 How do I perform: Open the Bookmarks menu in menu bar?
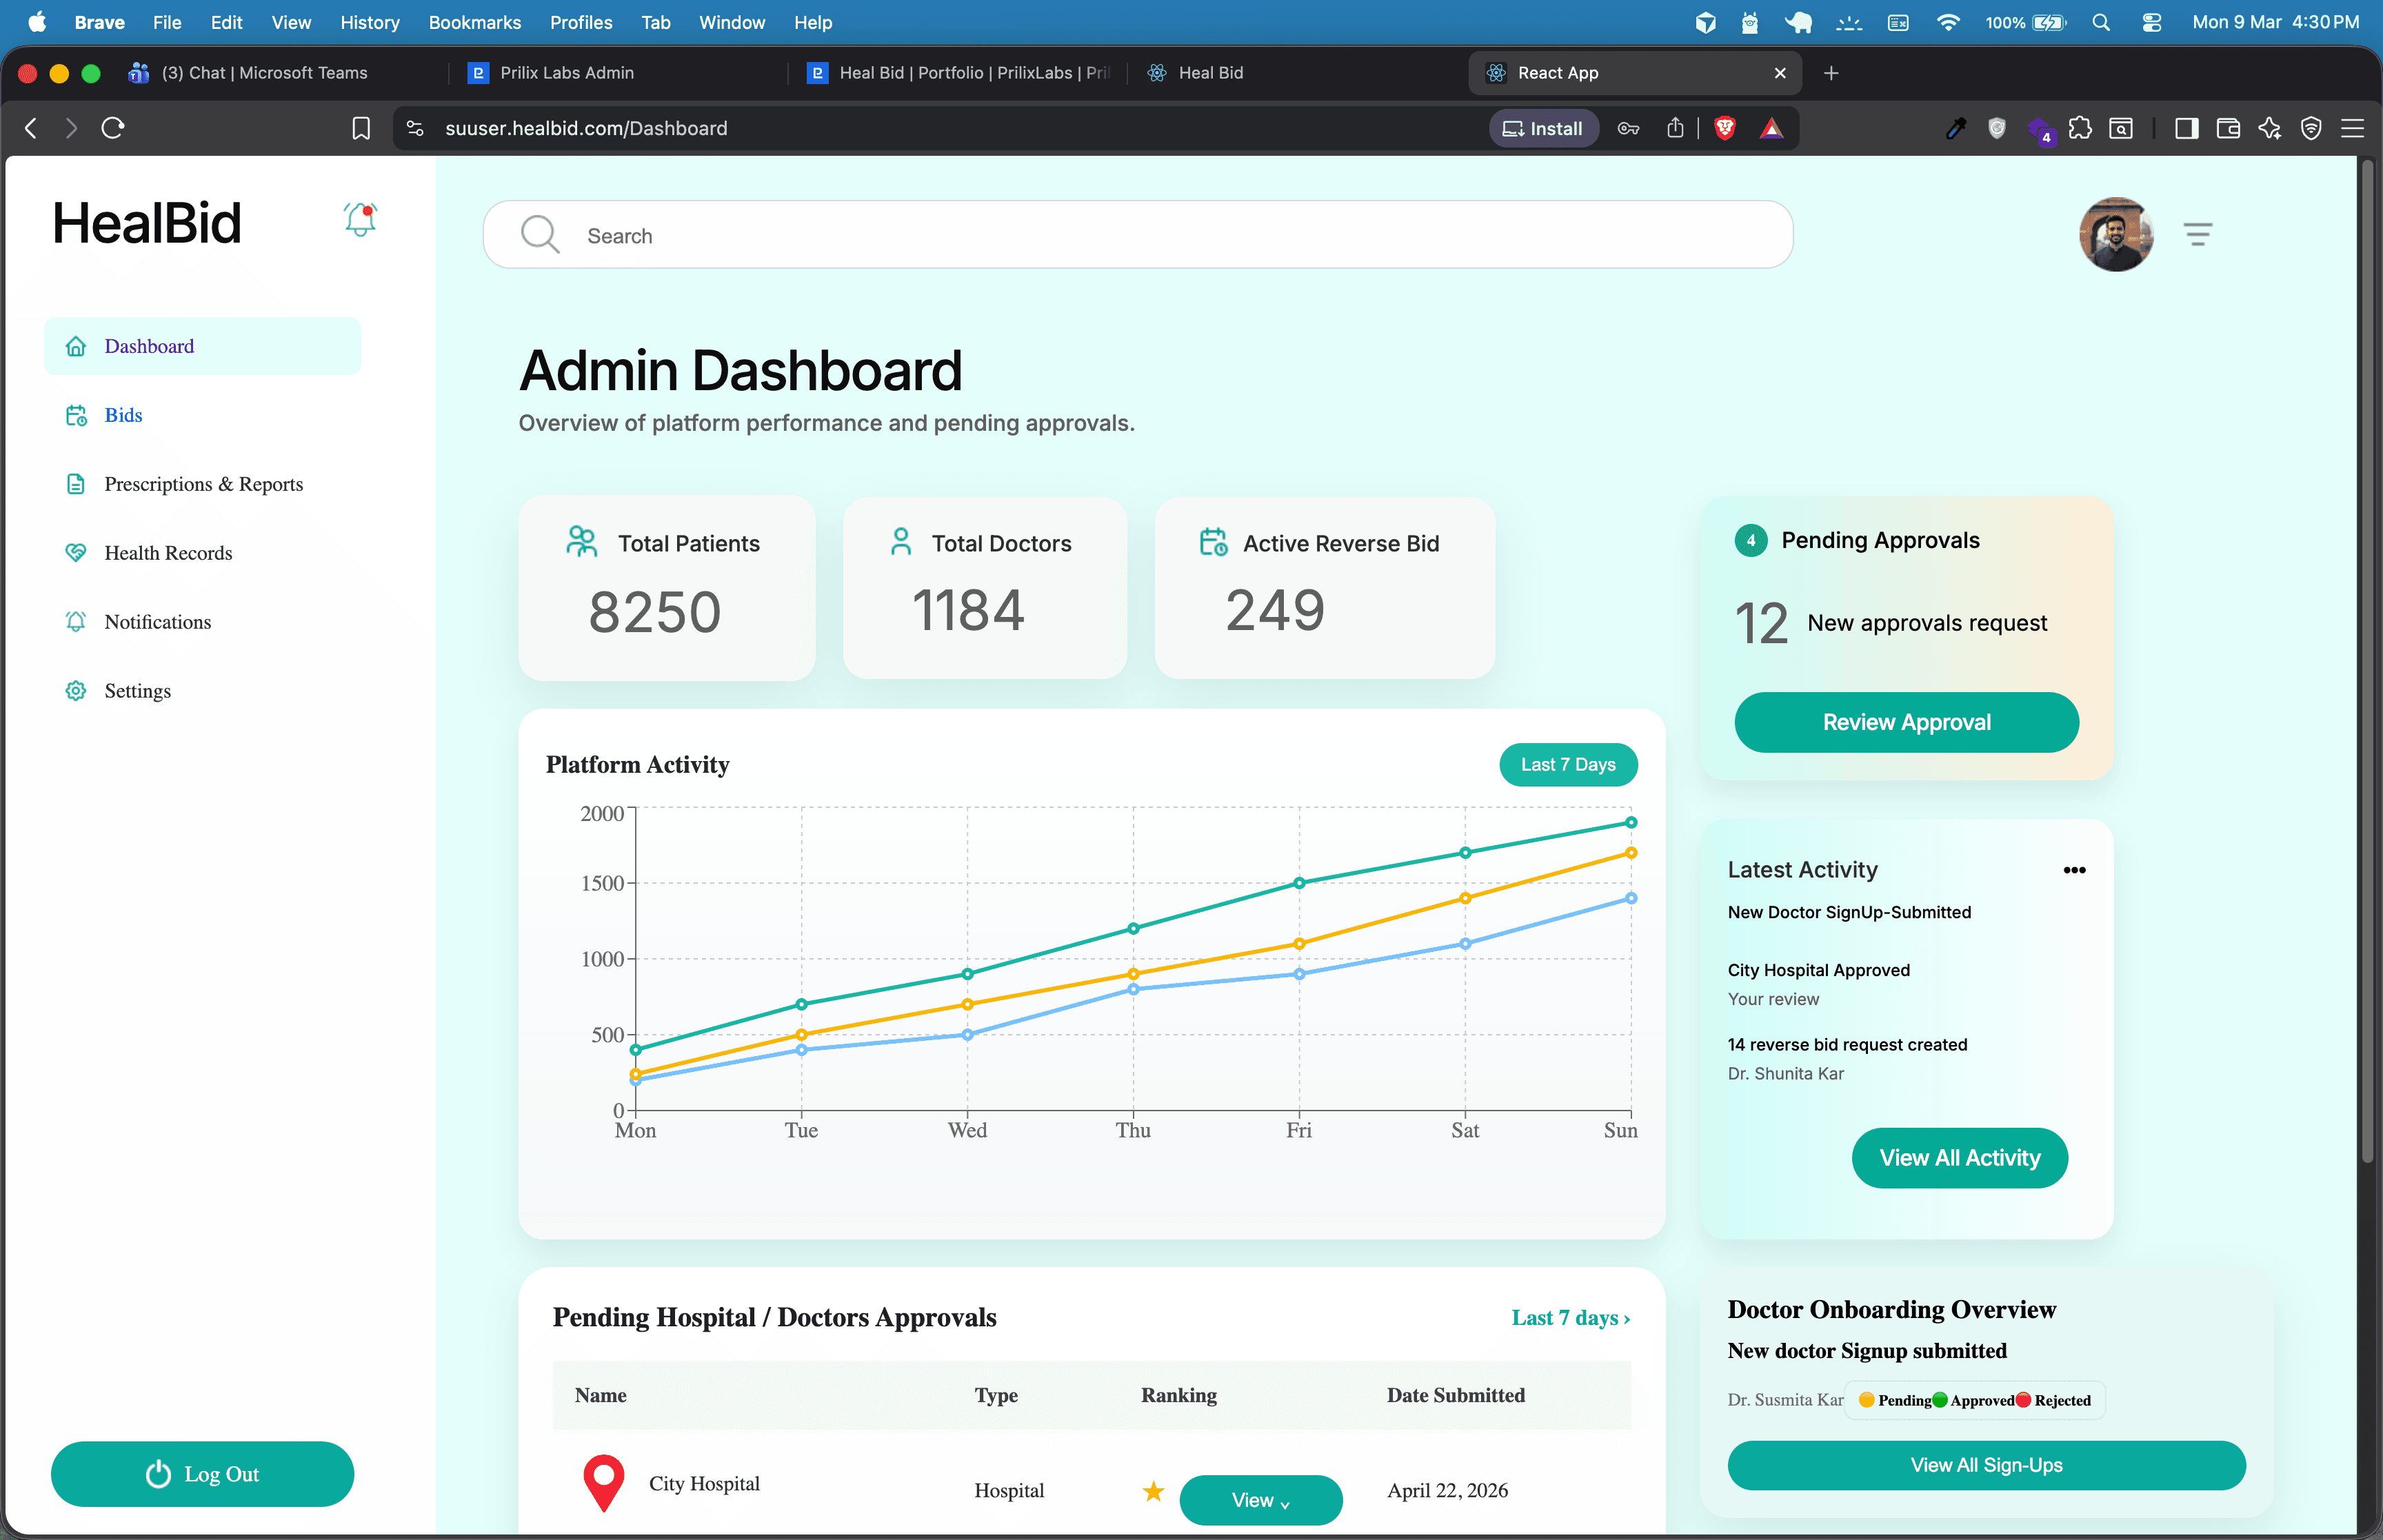(474, 22)
